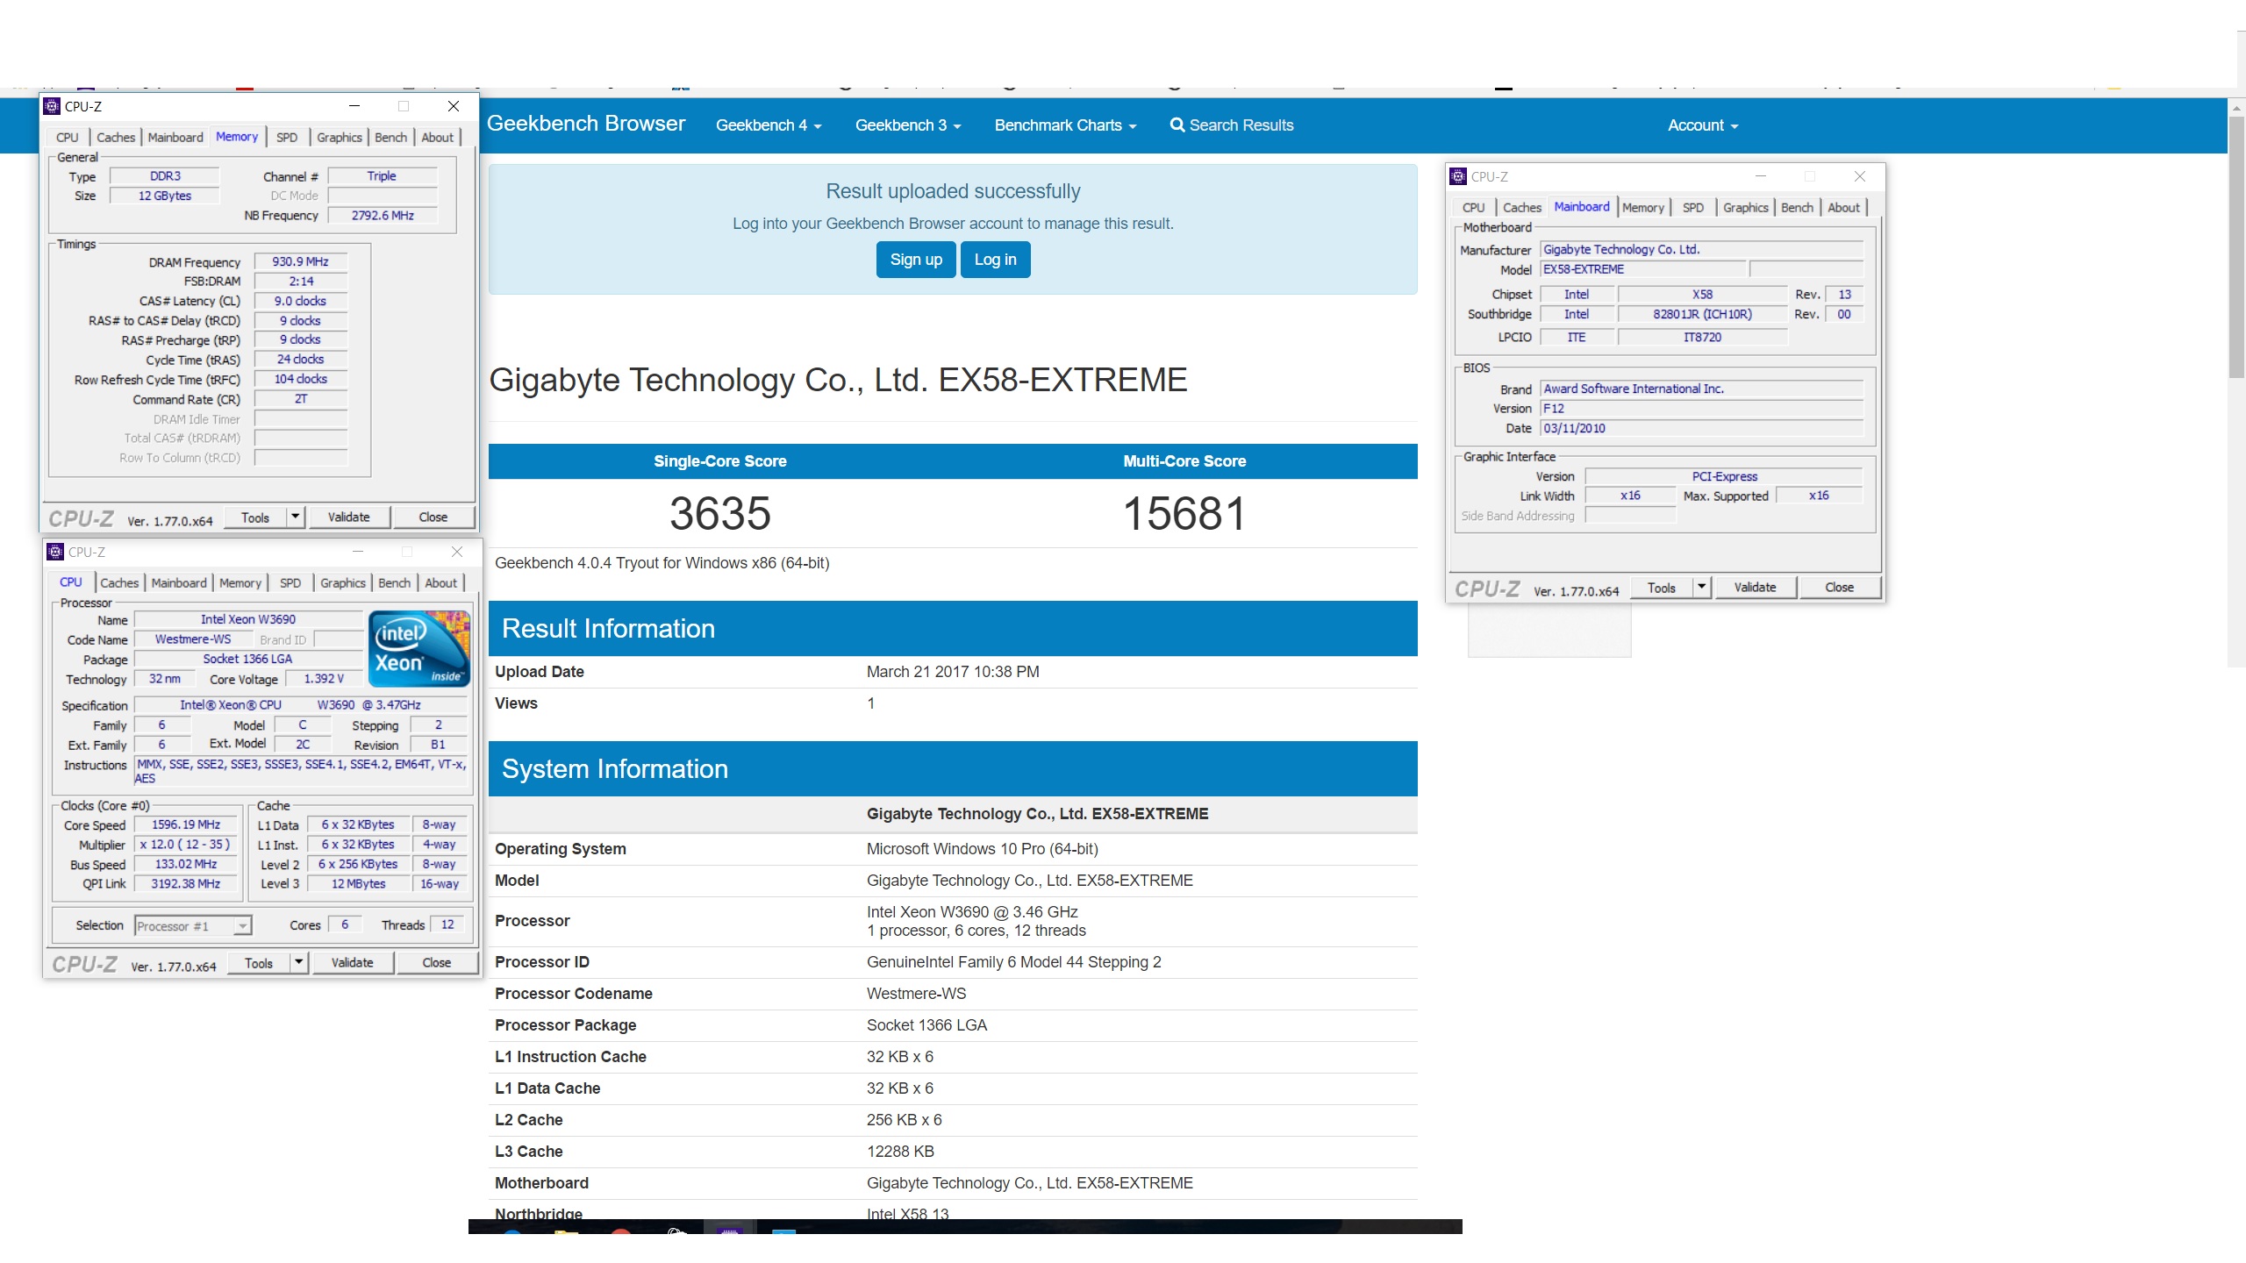This screenshot has width=2246, height=1263.
Task: Click the magnifier icon beside Search Results
Action: (1177, 125)
